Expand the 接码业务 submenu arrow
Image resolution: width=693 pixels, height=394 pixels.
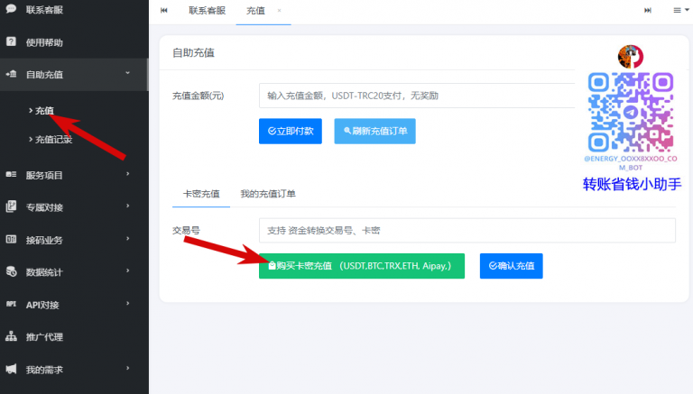(x=128, y=239)
